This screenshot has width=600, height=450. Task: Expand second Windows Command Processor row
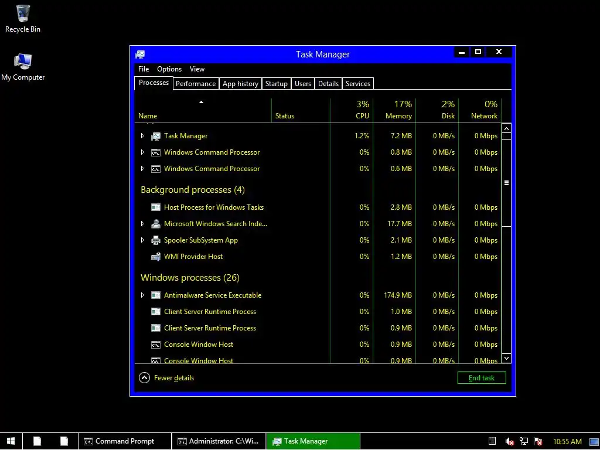coord(142,169)
